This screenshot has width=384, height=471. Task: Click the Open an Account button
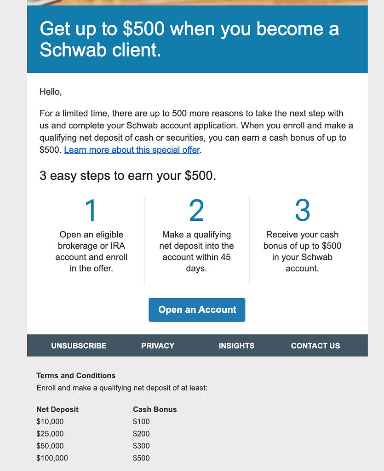click(196, 310)
